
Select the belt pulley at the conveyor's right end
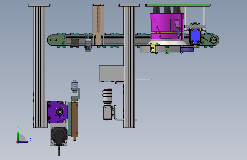coord(213,40)
